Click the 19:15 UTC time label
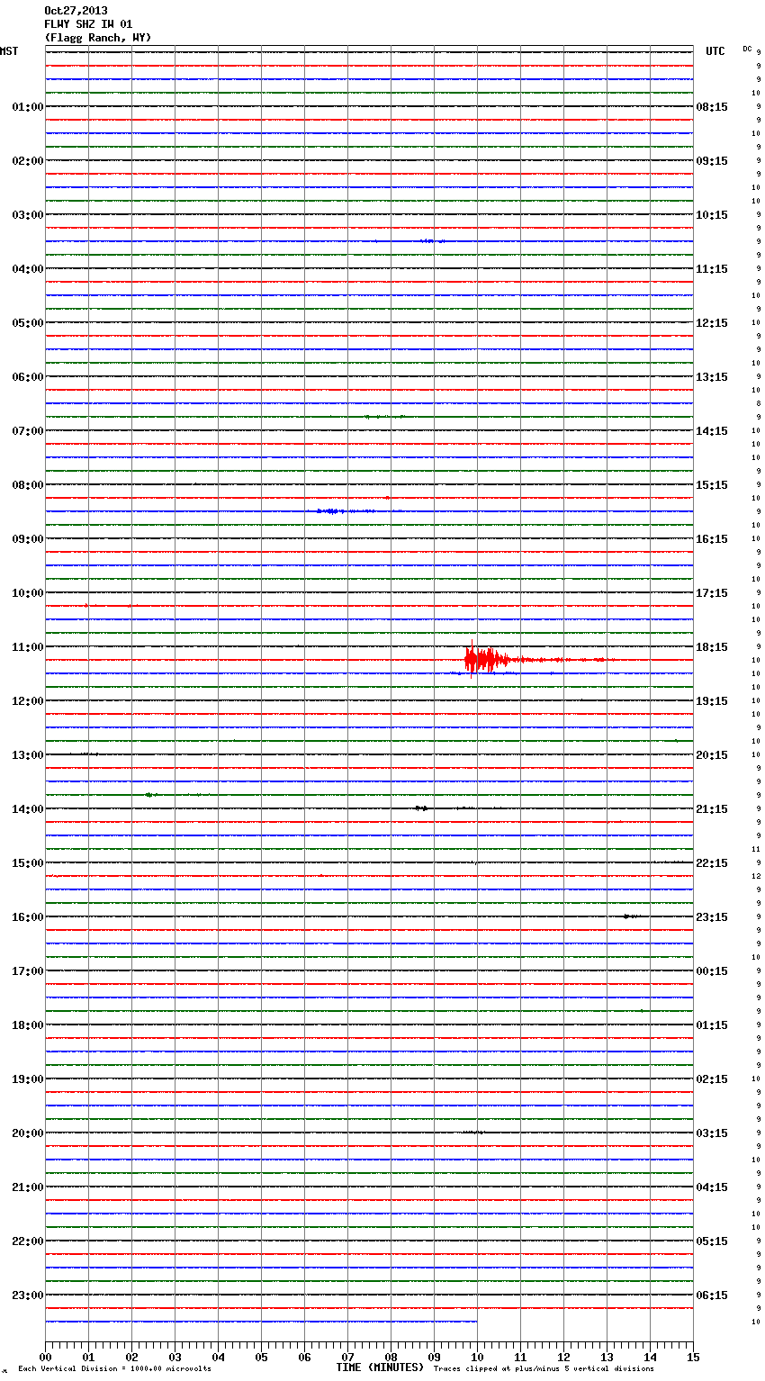This screenshot has width=765, height=1381. (x=712, y=701)
